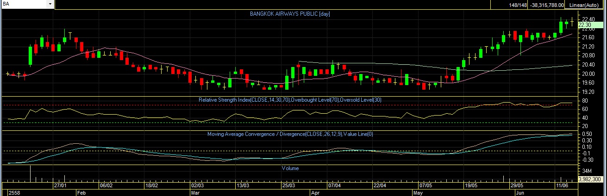Screen dimensions: 607x196
Task: Click the 07/05 date marker
Action: pos(425,185)
